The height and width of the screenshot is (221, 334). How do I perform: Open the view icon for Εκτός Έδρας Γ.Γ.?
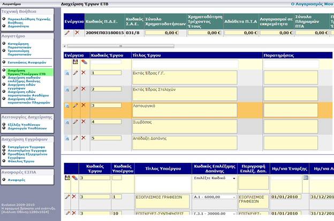67,73
